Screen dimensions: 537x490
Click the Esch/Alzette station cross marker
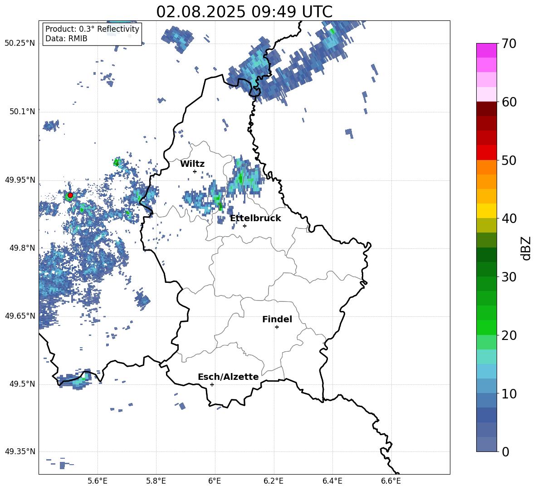[x=212, y=384]
